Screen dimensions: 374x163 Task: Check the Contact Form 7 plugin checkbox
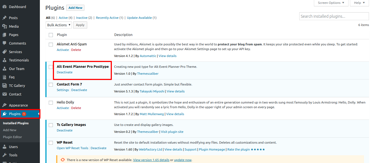pyautogui.click(x=51, y=85)
